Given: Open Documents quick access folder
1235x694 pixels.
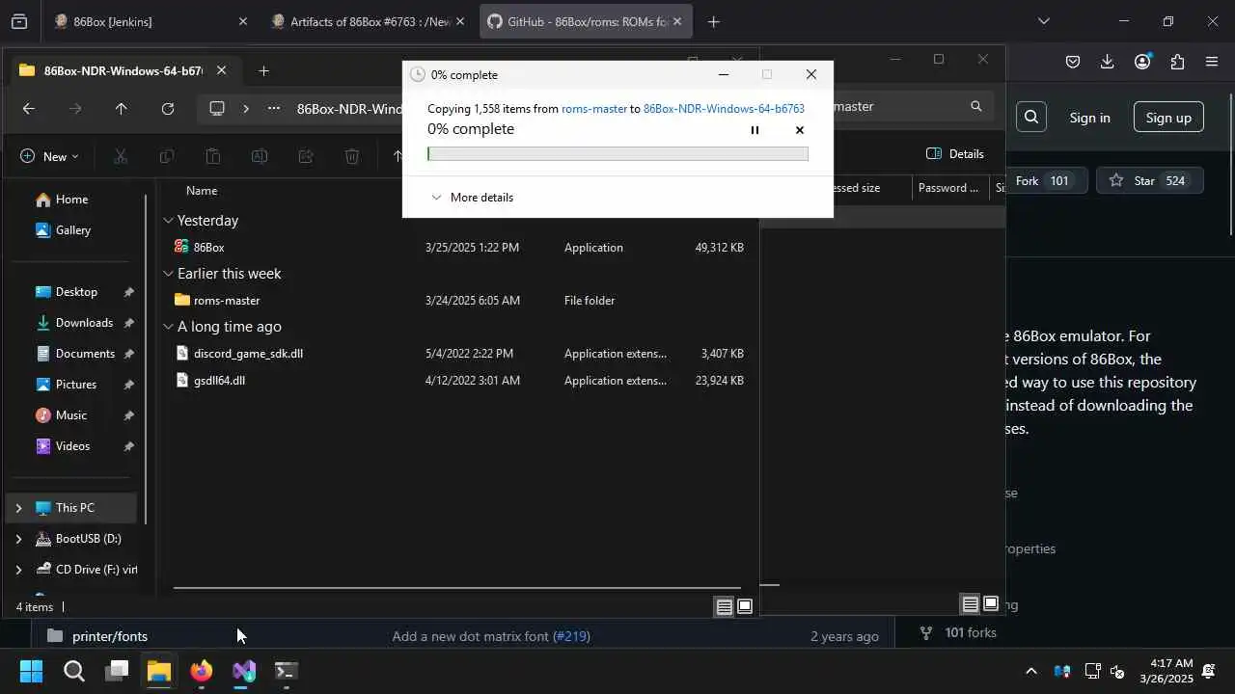Looking at the screenshot, I should [x=85, y=354].
